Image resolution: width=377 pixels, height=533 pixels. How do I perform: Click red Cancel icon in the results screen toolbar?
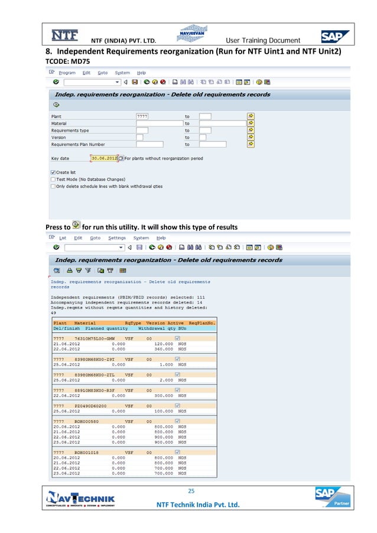point(168,248)
